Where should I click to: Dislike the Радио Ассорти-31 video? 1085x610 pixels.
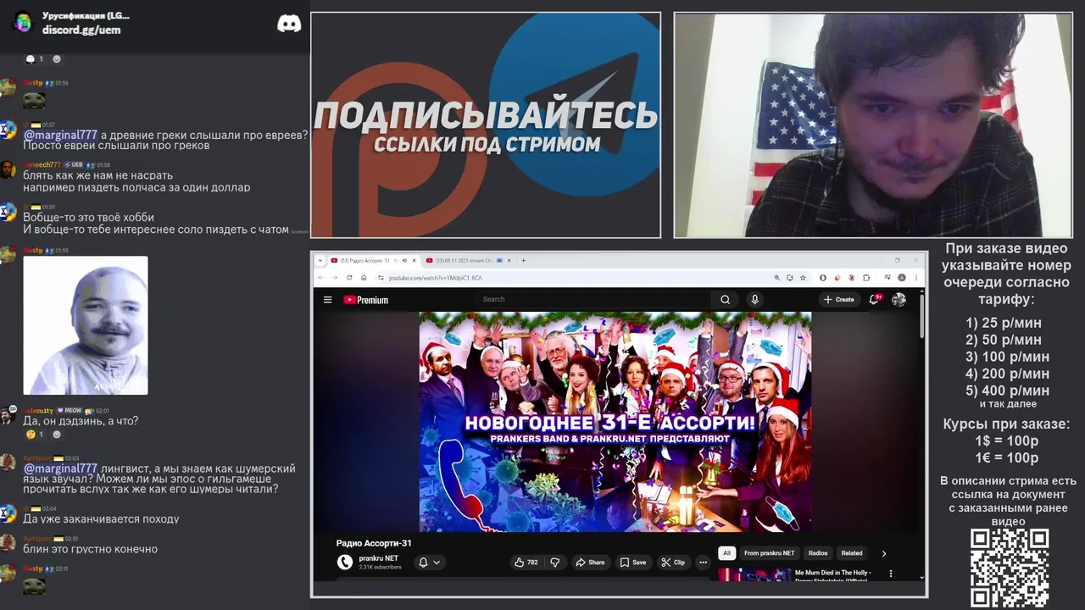tap(555, 562)
